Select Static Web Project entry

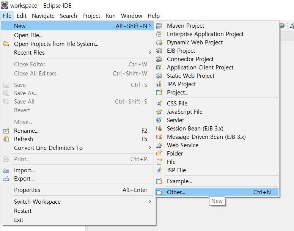point(217,76)
